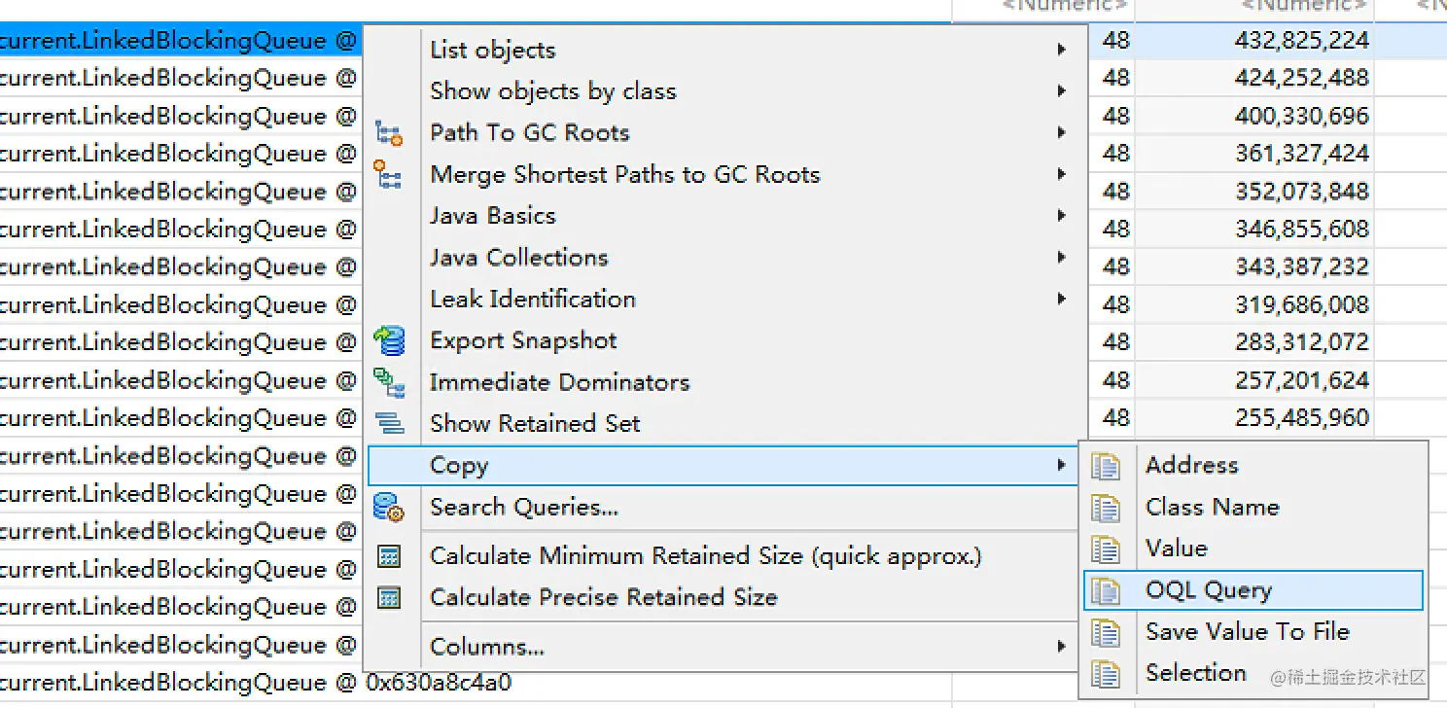The width and height of the screenshot is (1447, 708).
Task: Choose Immediate Dominators
Action: 723,383
